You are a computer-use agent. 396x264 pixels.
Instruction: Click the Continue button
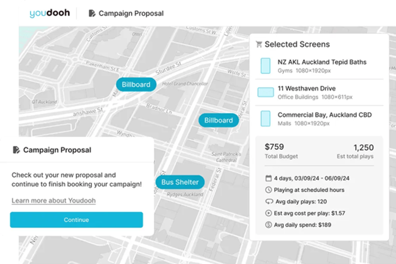[x=76, y=220]
